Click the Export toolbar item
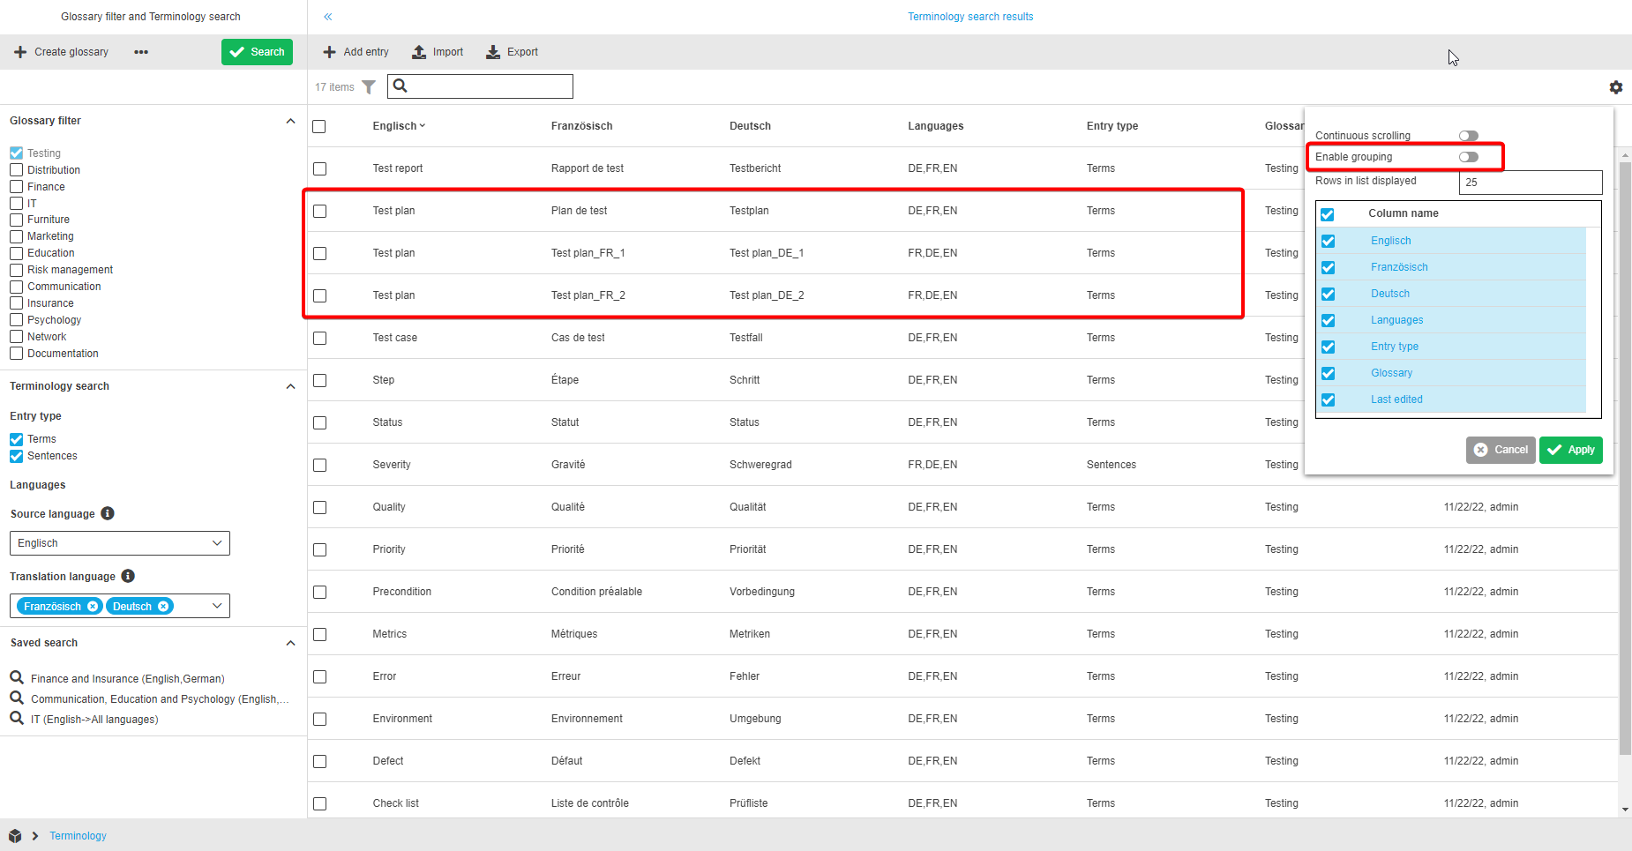Screen dimensions: 1632x851 click(x=512, y=52)
